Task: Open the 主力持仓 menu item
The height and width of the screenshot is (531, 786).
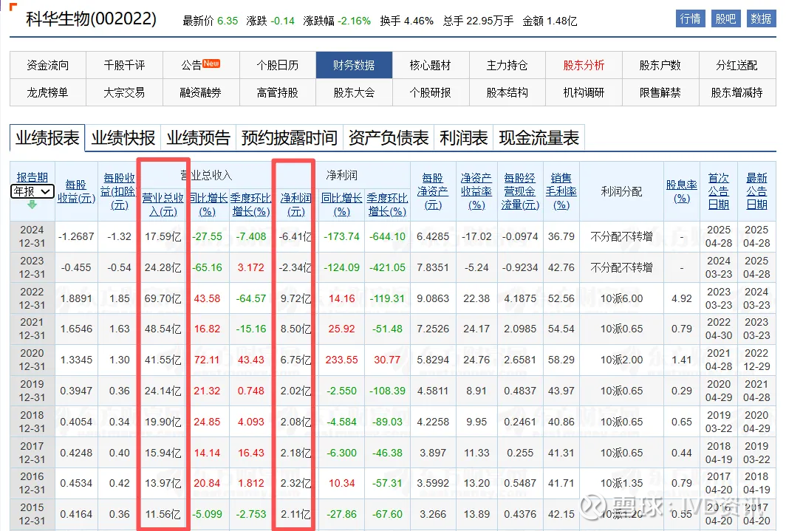Action: coord(508,65)
